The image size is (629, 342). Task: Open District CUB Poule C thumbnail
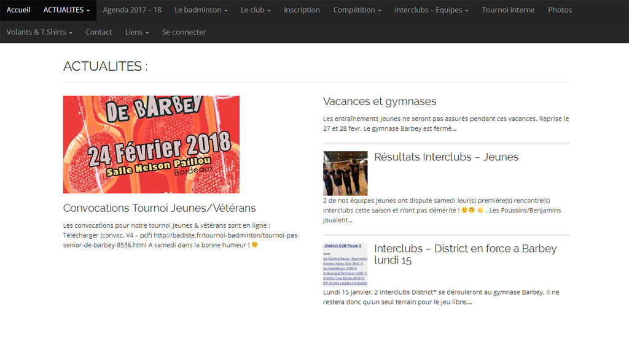(x=345, y=264)
